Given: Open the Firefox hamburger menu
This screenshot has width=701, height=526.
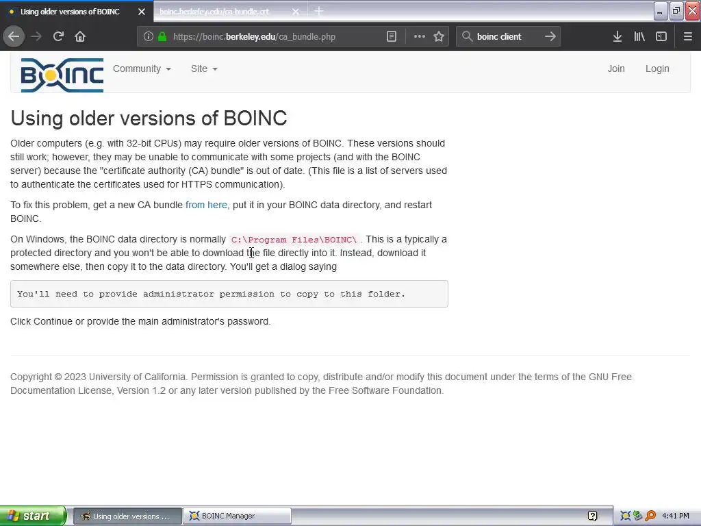Looking at the screenshot, I should (x=687, y=37).
